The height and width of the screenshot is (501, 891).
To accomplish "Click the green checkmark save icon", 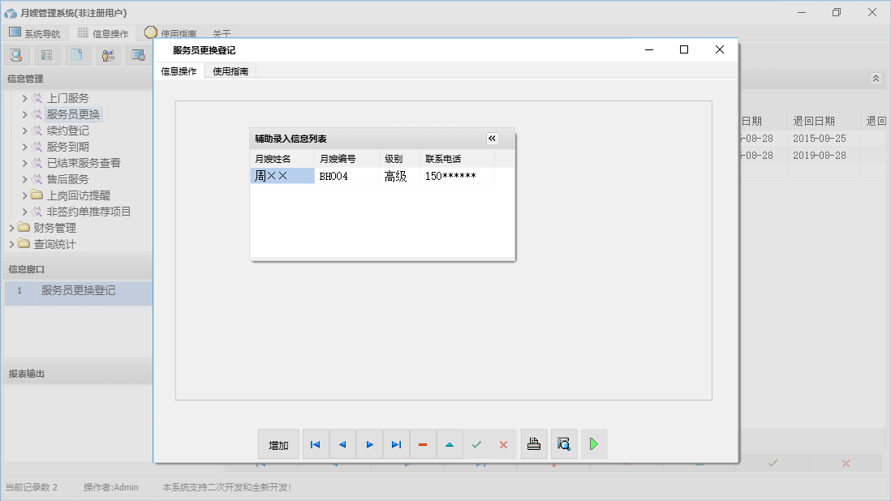I will point(477,444).
